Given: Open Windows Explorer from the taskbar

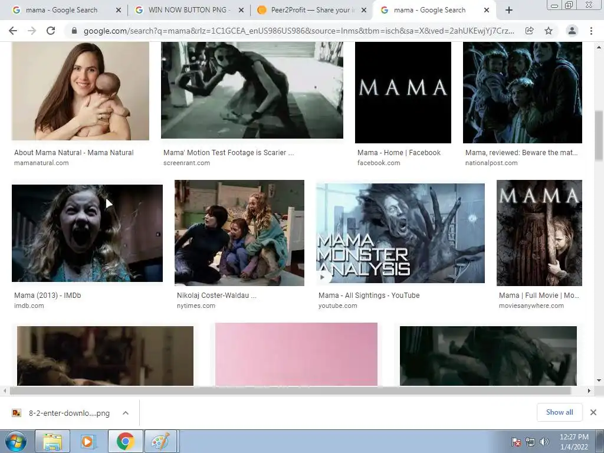Looking at the screenshot, I should (x=52, y=441).
